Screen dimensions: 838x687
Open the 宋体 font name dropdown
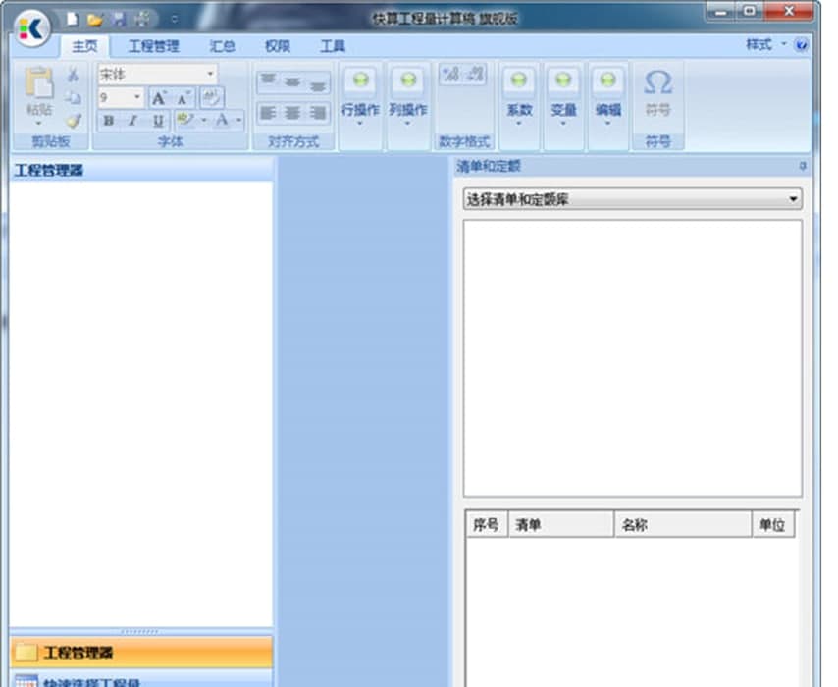(210, 74)
